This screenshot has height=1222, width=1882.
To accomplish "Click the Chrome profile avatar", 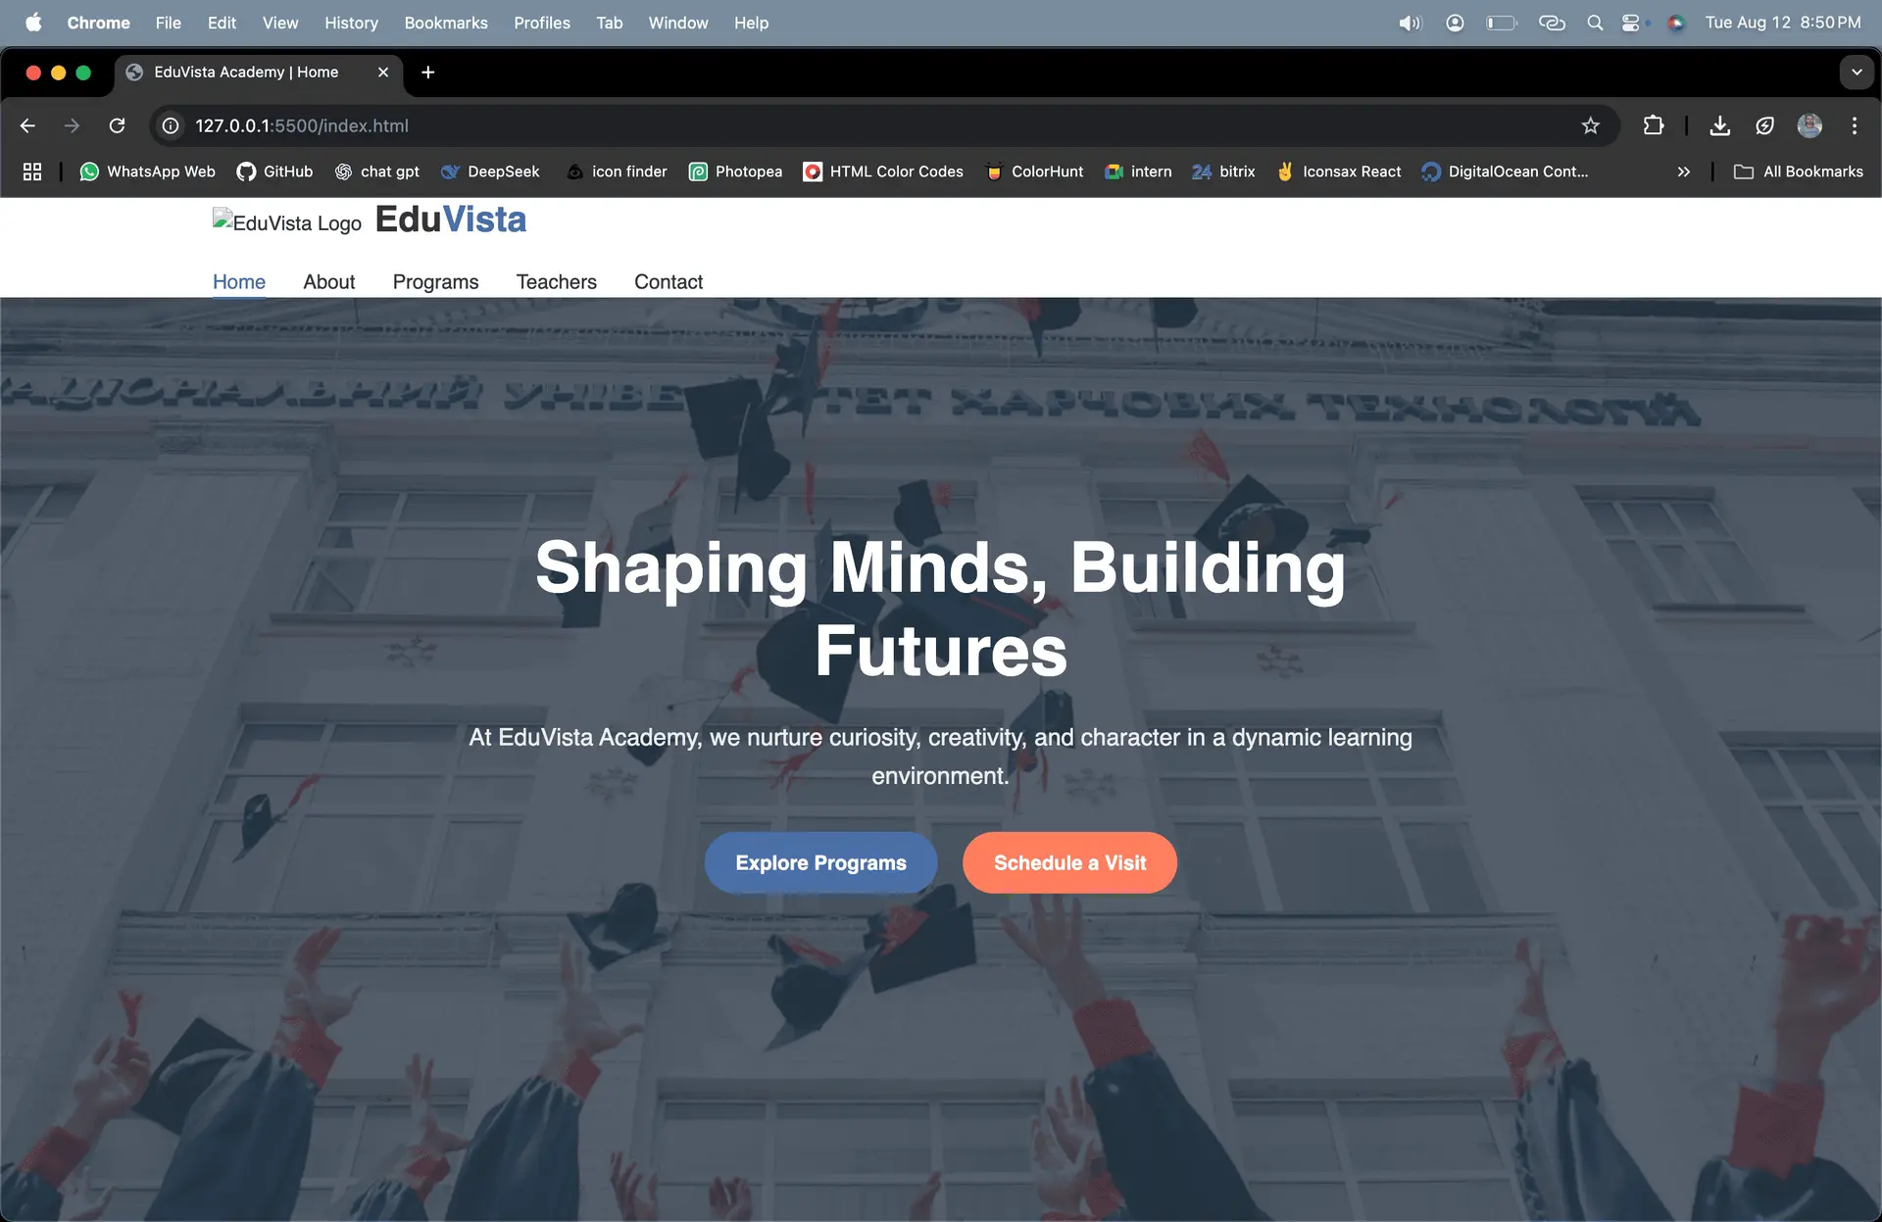I will (1809, 125).
